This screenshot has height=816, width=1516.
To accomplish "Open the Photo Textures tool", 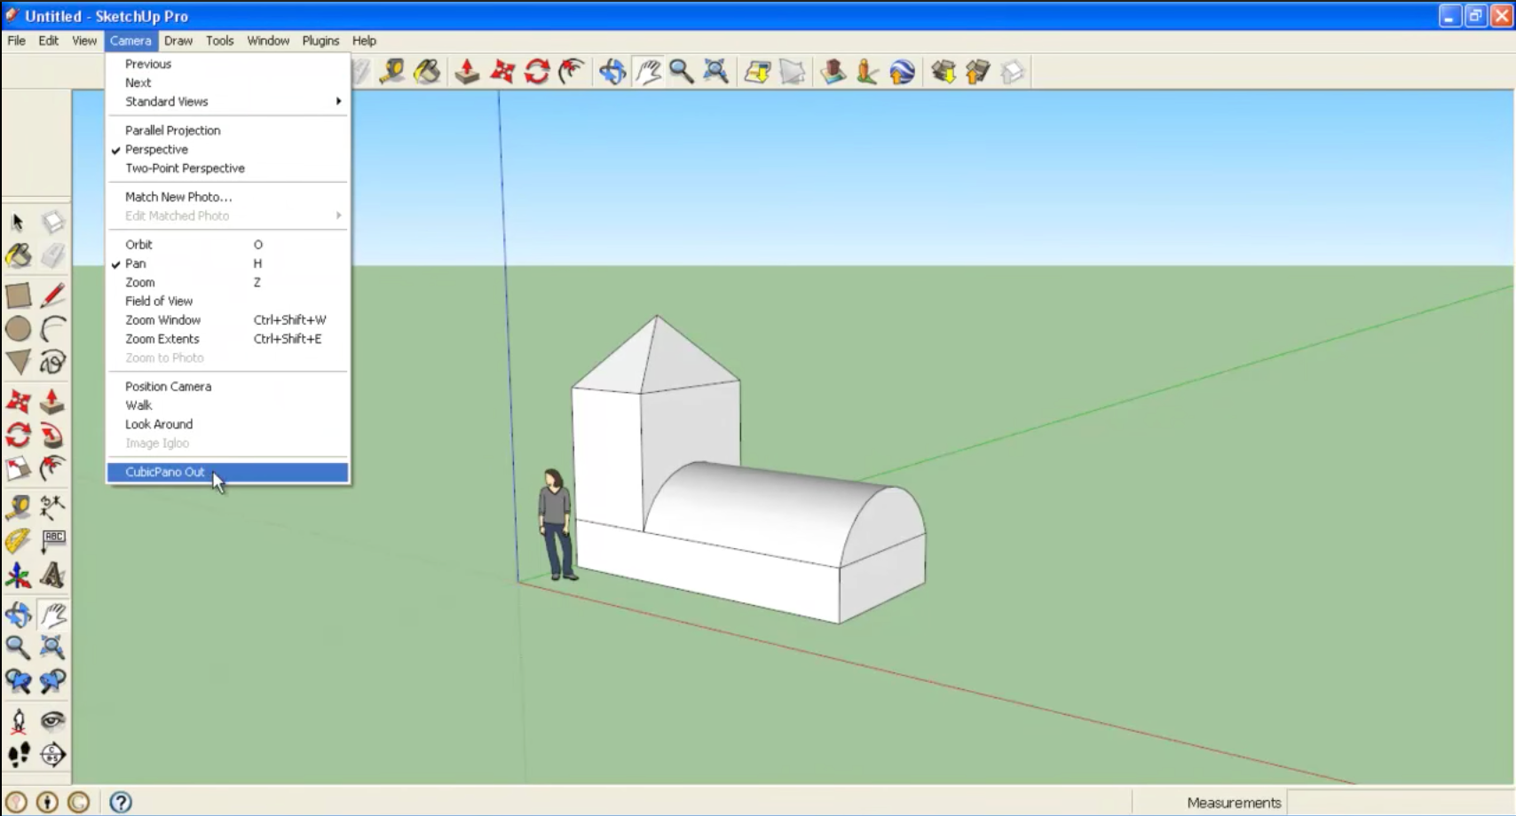I will (x=866, y=72).
